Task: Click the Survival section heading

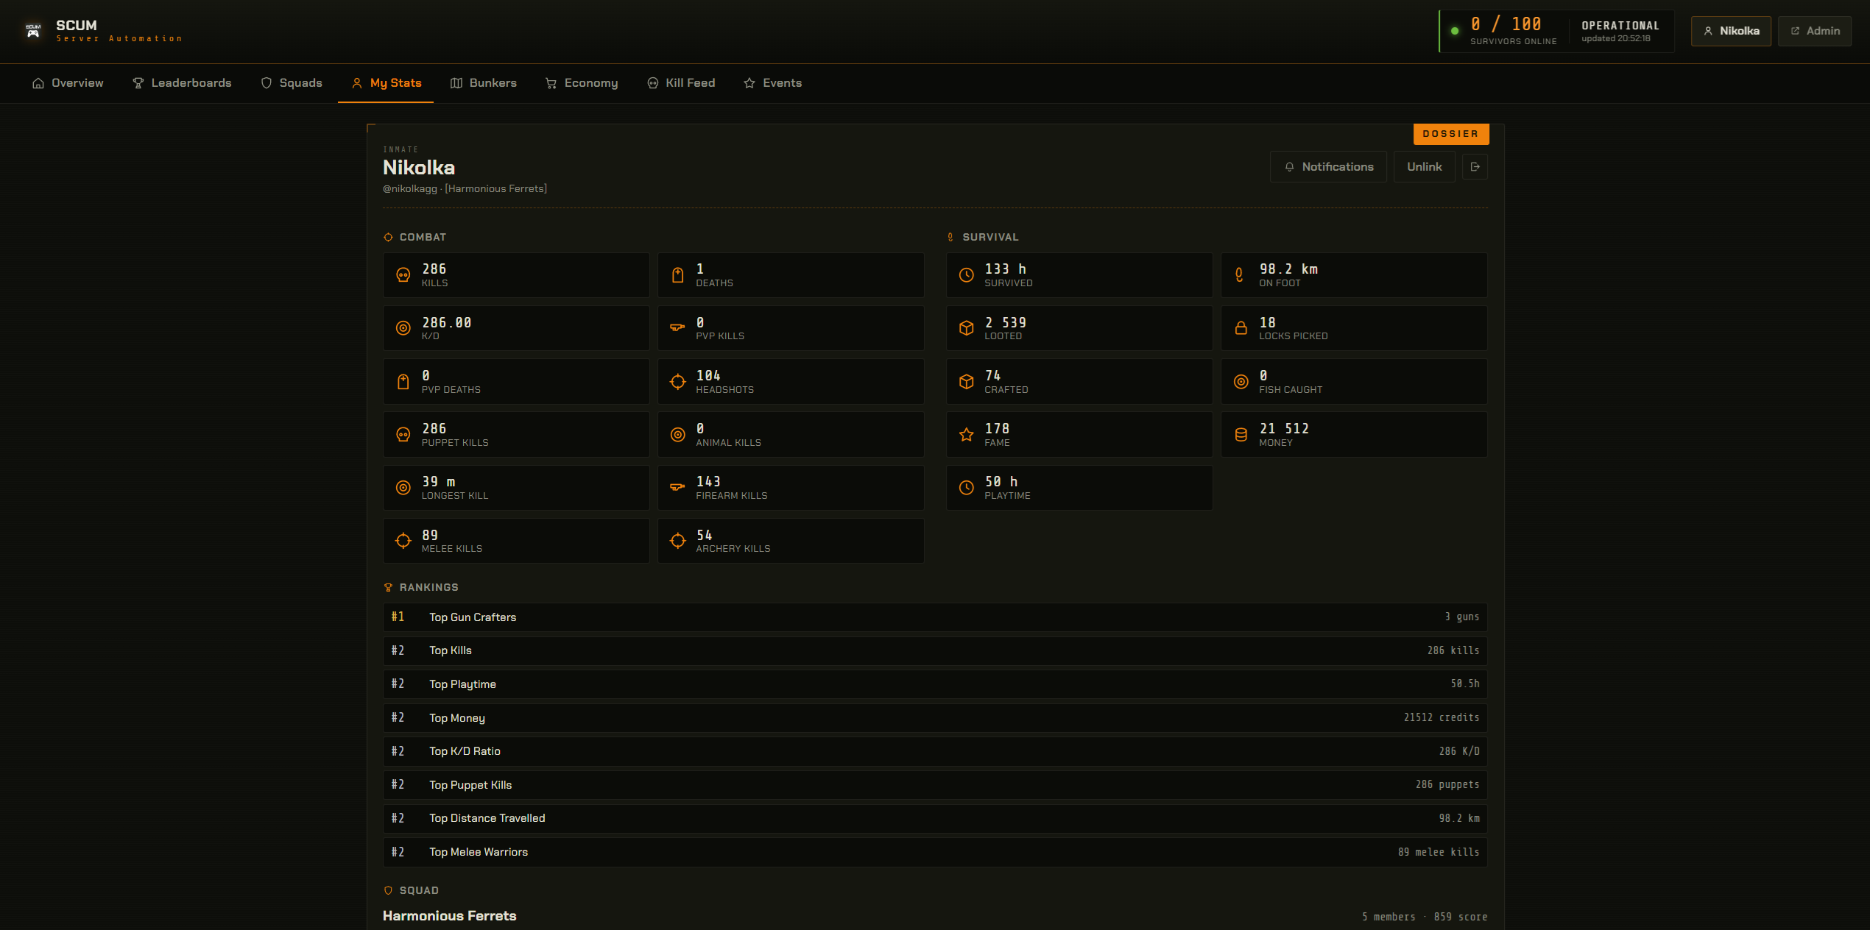Action: pos(990,237)
